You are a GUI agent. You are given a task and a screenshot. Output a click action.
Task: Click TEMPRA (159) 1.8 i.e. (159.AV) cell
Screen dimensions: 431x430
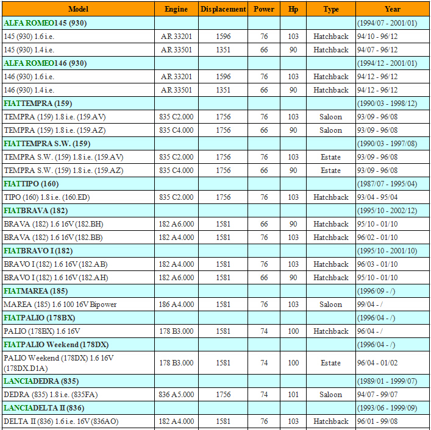(x=78, y=117)
